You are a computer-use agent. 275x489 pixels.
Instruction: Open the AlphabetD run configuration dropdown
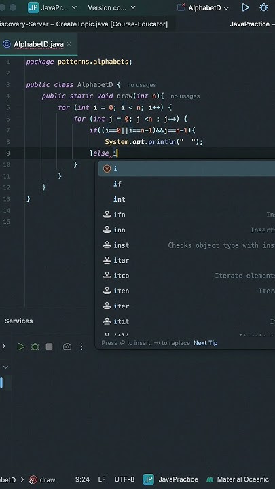(x=208, y=7)
